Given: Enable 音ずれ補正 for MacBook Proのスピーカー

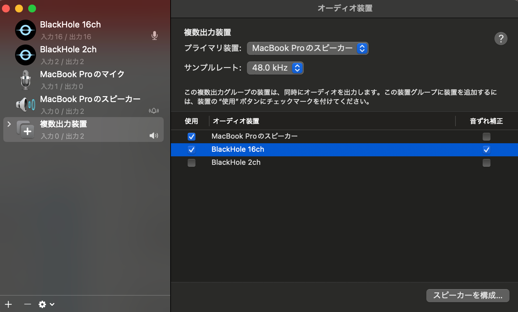Looking at the screenshot, I should click(x=487, y=136).
